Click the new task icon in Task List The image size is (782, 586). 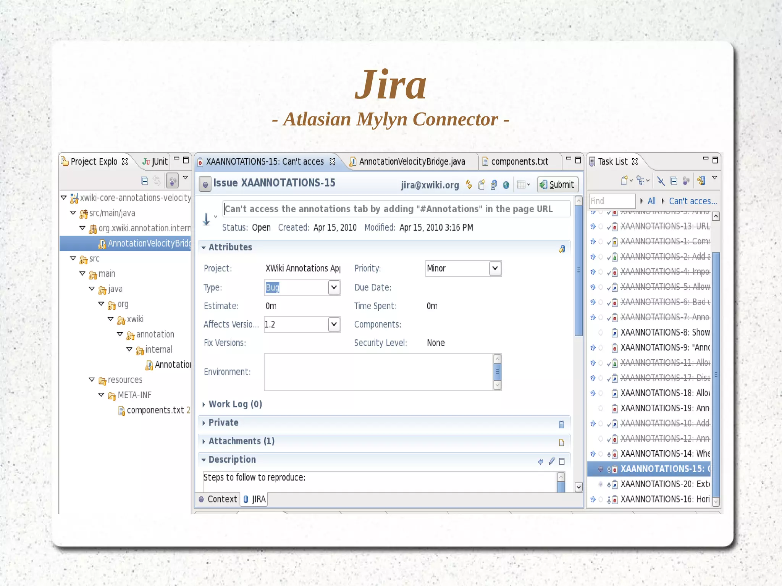[624, 181]
